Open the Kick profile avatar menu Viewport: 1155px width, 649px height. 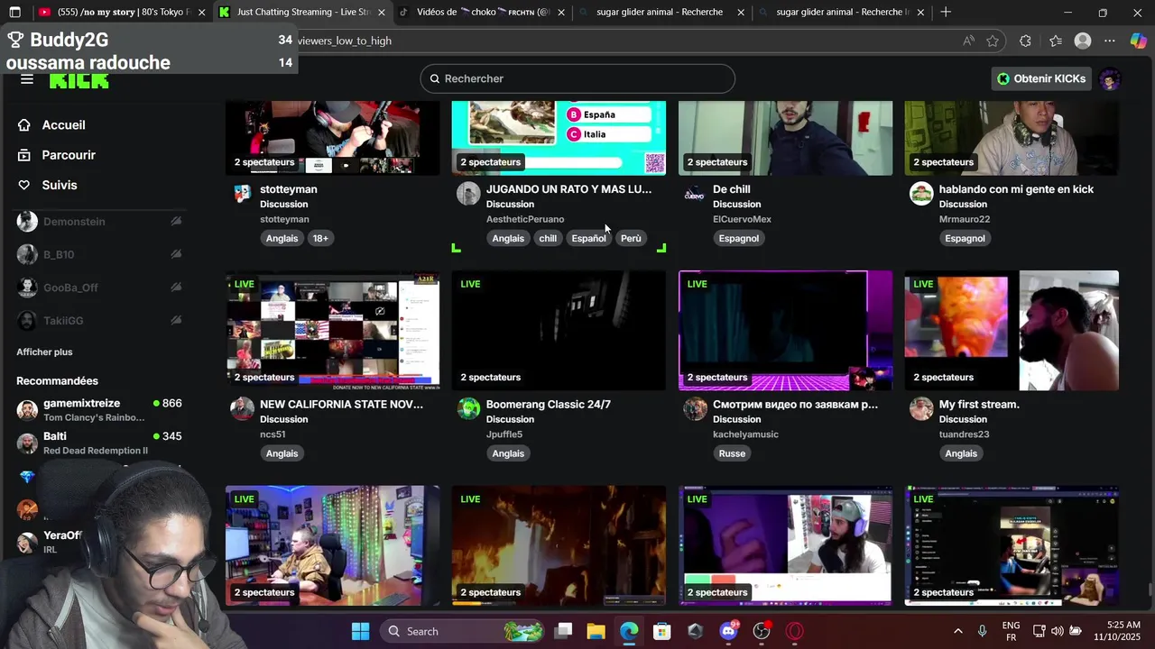[1110, 78]
